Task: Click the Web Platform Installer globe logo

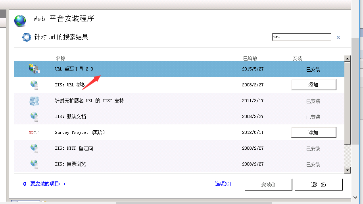Action: (x=20, y=21)
